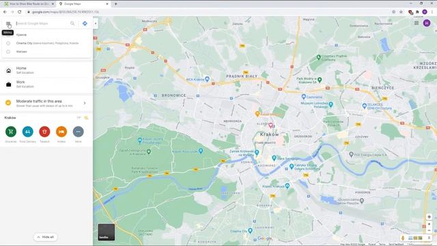Search nearby Takeout
The width and height of the screenshot is (437, 246).
pos(44,132)
